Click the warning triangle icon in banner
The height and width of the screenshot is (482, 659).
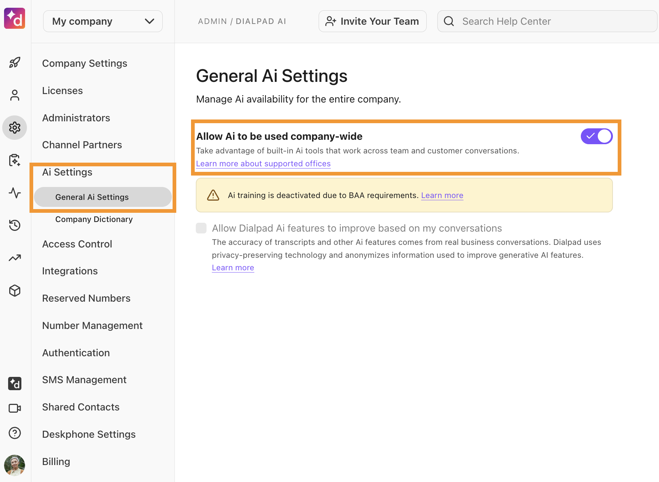click(213, 195)
